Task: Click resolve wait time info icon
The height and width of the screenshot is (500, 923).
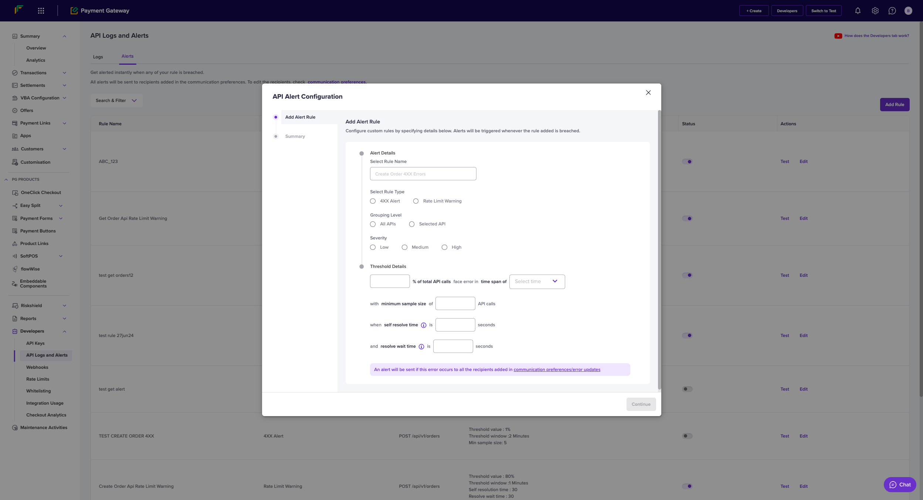Action: pos(421,347)
